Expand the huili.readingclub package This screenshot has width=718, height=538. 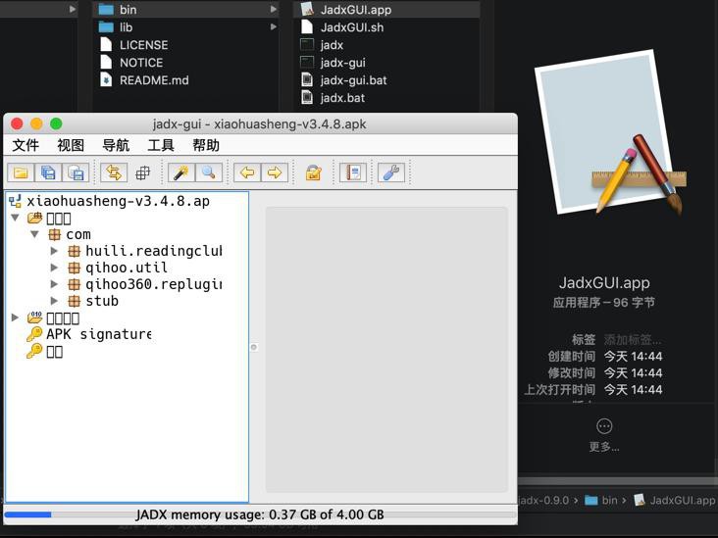click(x=55, y=251)
